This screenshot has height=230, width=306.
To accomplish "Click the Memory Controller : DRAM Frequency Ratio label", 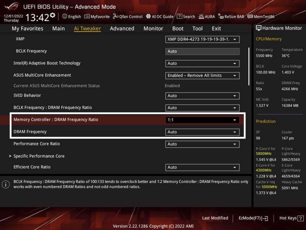I will click(x=56, y=120).
